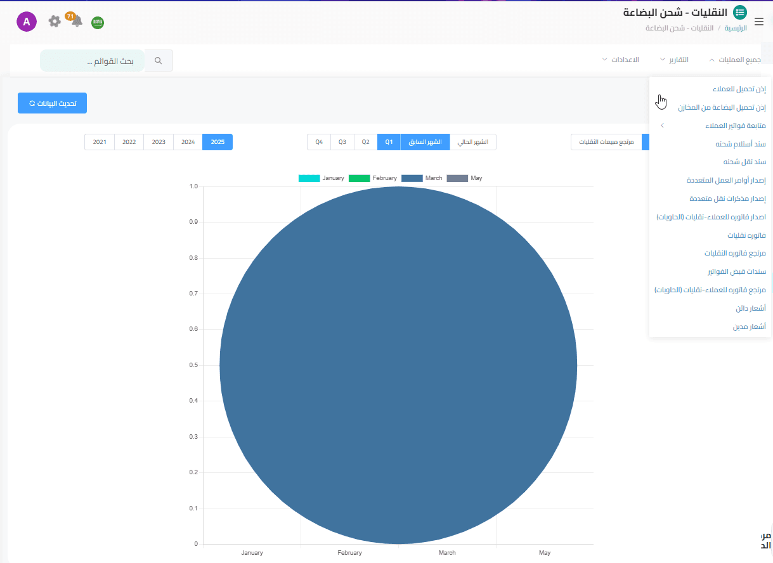This screenshot has width=773, height=563.
Task: Select the Q2 quarter filter
Action: [365, 142]
